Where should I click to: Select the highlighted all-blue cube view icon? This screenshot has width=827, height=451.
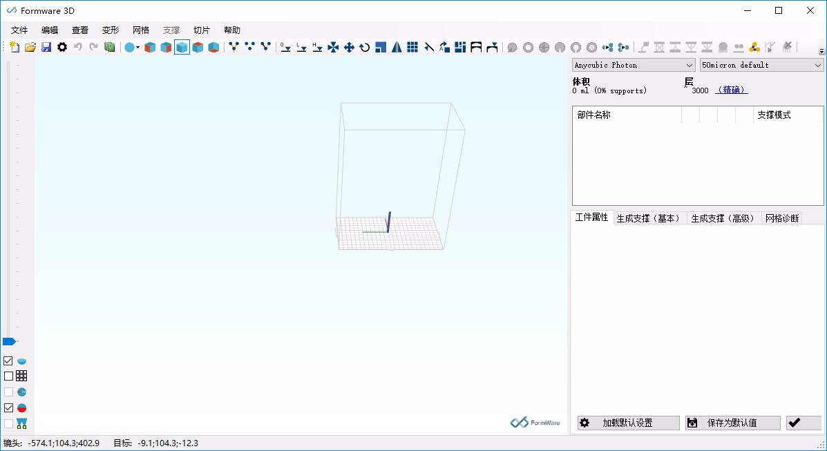pyautogui.click(x=182, y=48)
